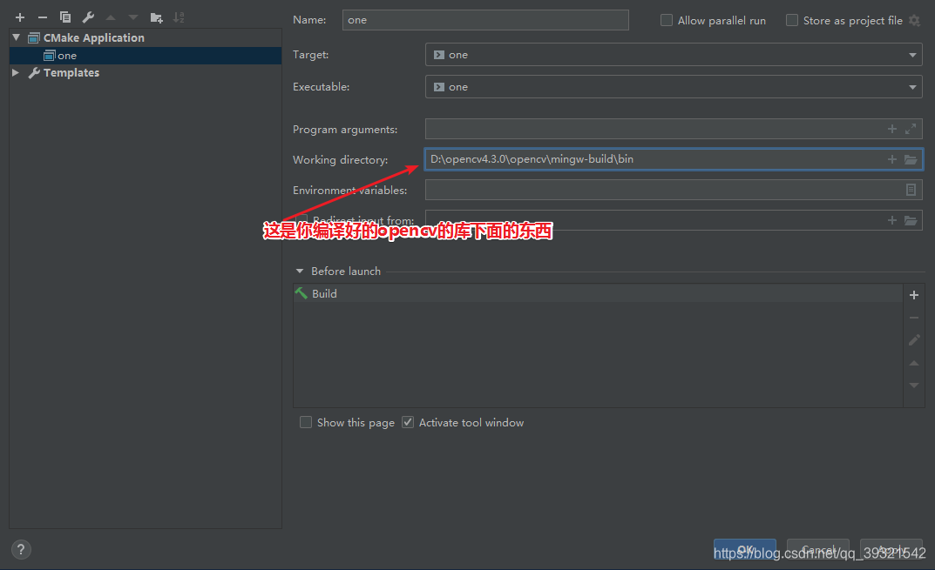The height and width of the screenshot is (570, 935).
Task: Browse for Working directory folder
Action: point(911,159)
